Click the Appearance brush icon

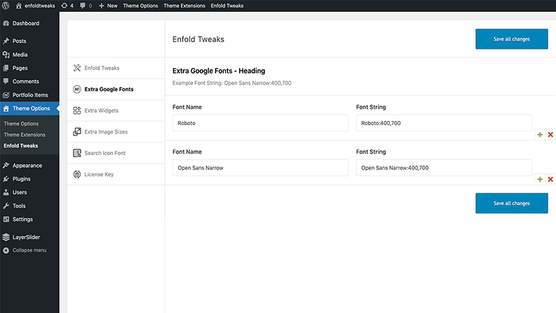6,166
